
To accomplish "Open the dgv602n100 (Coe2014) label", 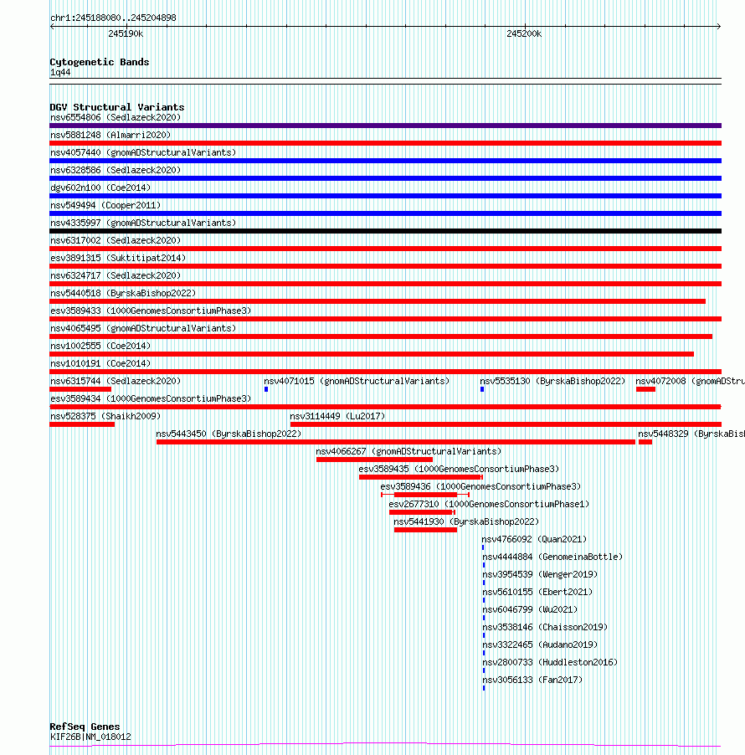I will coord(100,187).
